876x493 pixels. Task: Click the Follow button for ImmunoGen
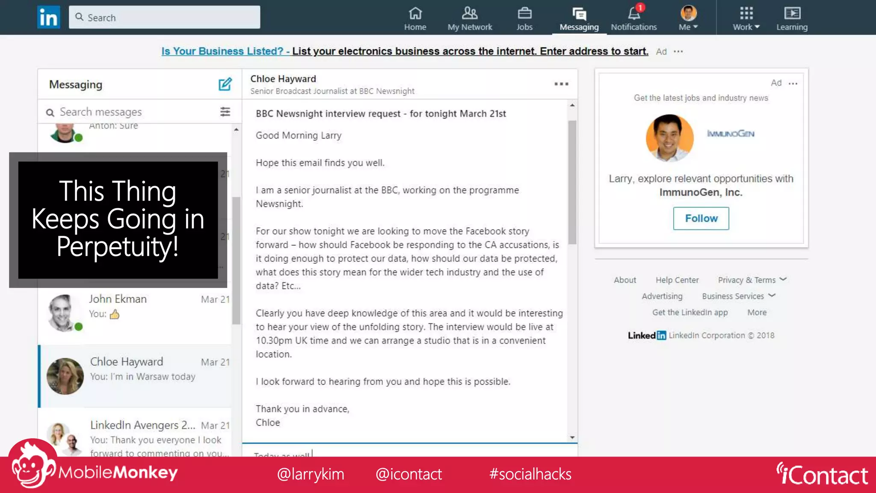(x=701, y=218)
